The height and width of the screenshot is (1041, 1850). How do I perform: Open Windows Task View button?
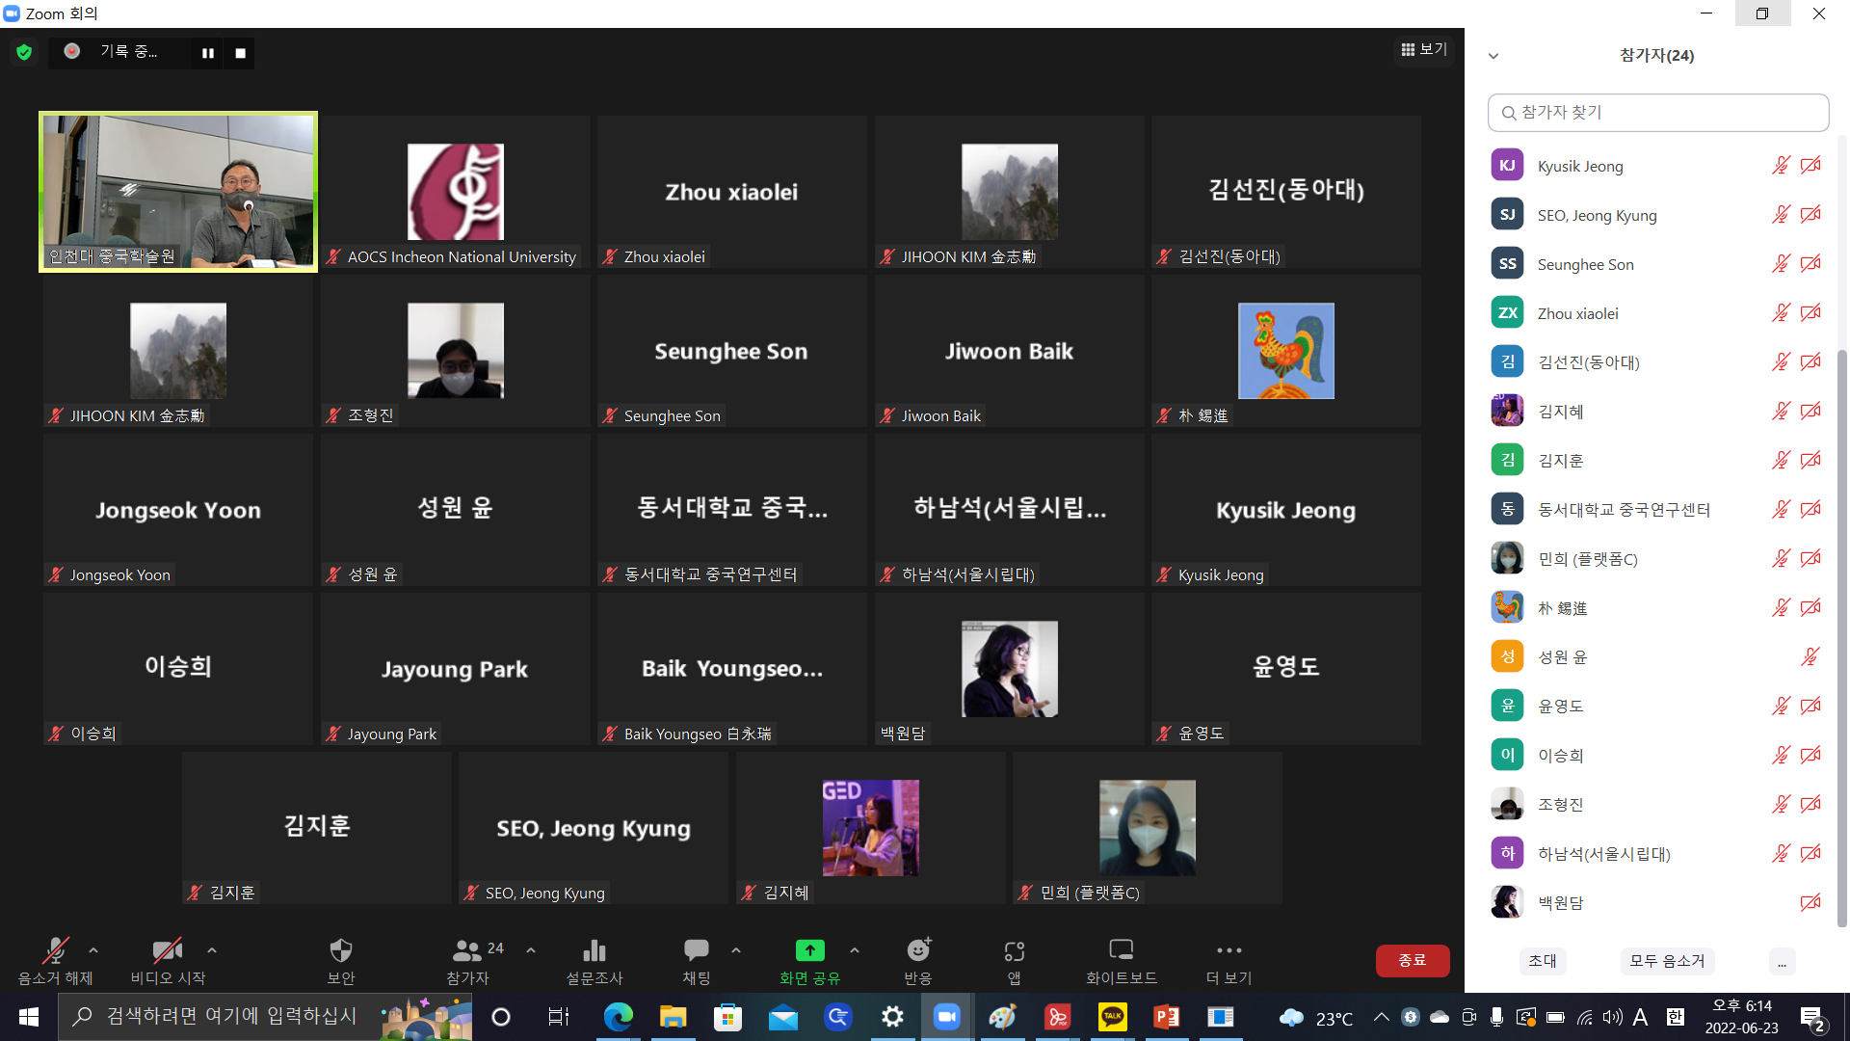pos(559,1017)
